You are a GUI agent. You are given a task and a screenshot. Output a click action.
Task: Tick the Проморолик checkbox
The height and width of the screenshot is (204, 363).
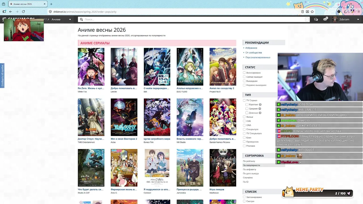tap(244, 142)
